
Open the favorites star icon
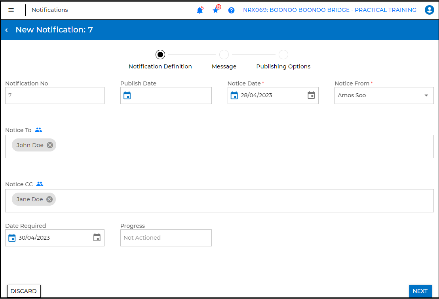coord(216,10)
